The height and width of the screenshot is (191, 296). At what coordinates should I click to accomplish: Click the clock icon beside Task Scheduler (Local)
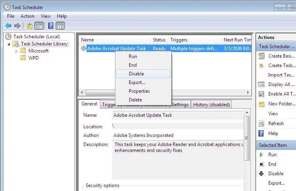[x=8, y=37]
